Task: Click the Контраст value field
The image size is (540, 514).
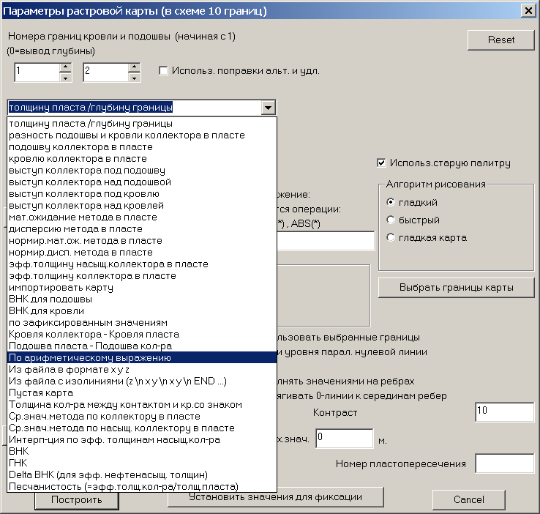Action: click(505, 411)
